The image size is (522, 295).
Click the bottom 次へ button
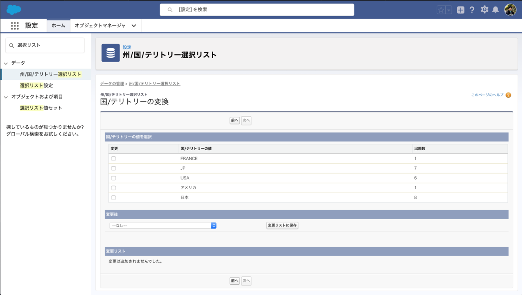(246, 281)
